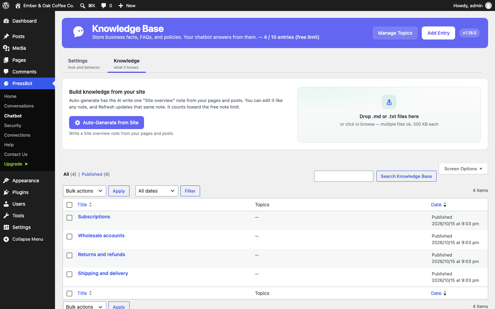Image resolution: width=495 pixels, height=309 pixels.
Task: Click the Published filter link
Action: 92,174
